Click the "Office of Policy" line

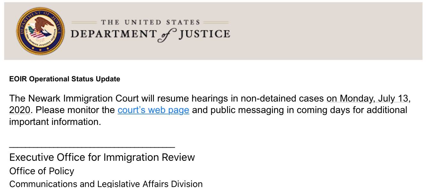pyautogui.click(x=42, y=171)
